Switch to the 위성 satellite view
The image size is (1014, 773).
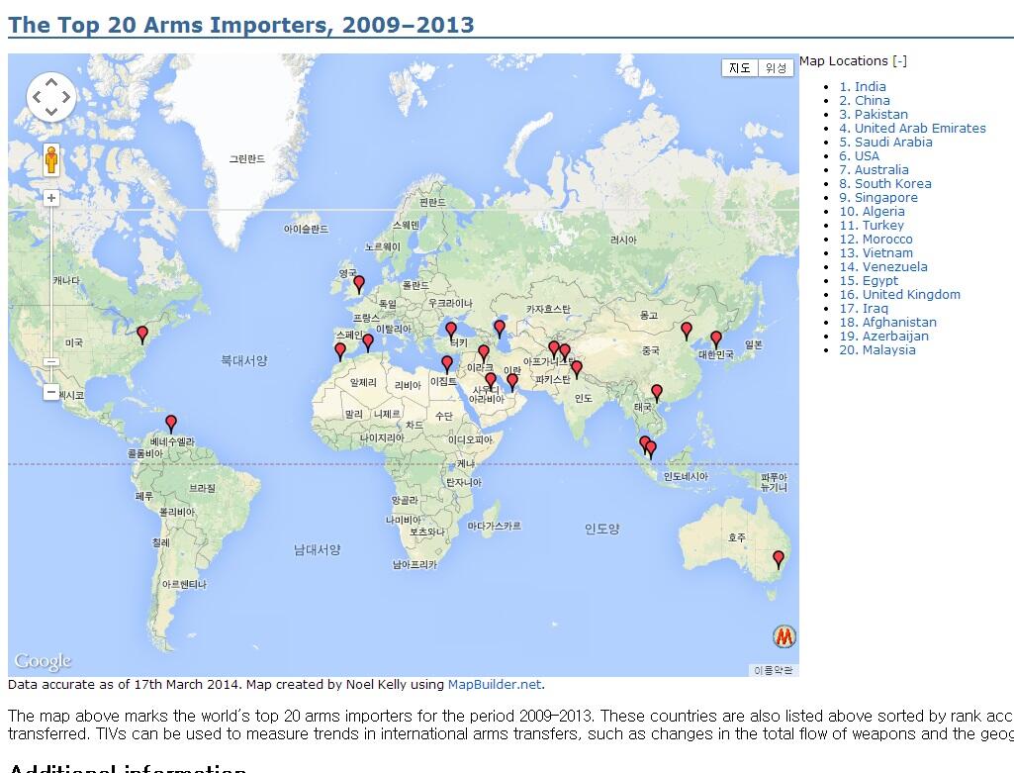[776, 68]
